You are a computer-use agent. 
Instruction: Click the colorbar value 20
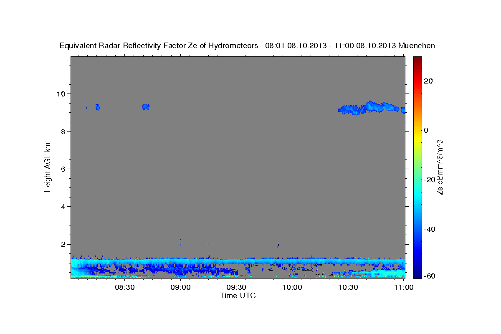tap(429, 81)
